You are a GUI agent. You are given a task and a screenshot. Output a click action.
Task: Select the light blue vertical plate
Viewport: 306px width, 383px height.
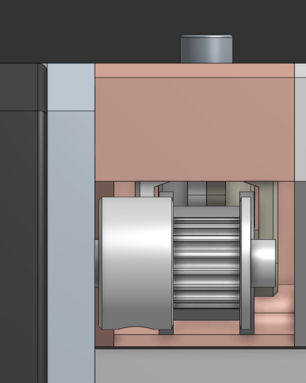click(71, 223)
